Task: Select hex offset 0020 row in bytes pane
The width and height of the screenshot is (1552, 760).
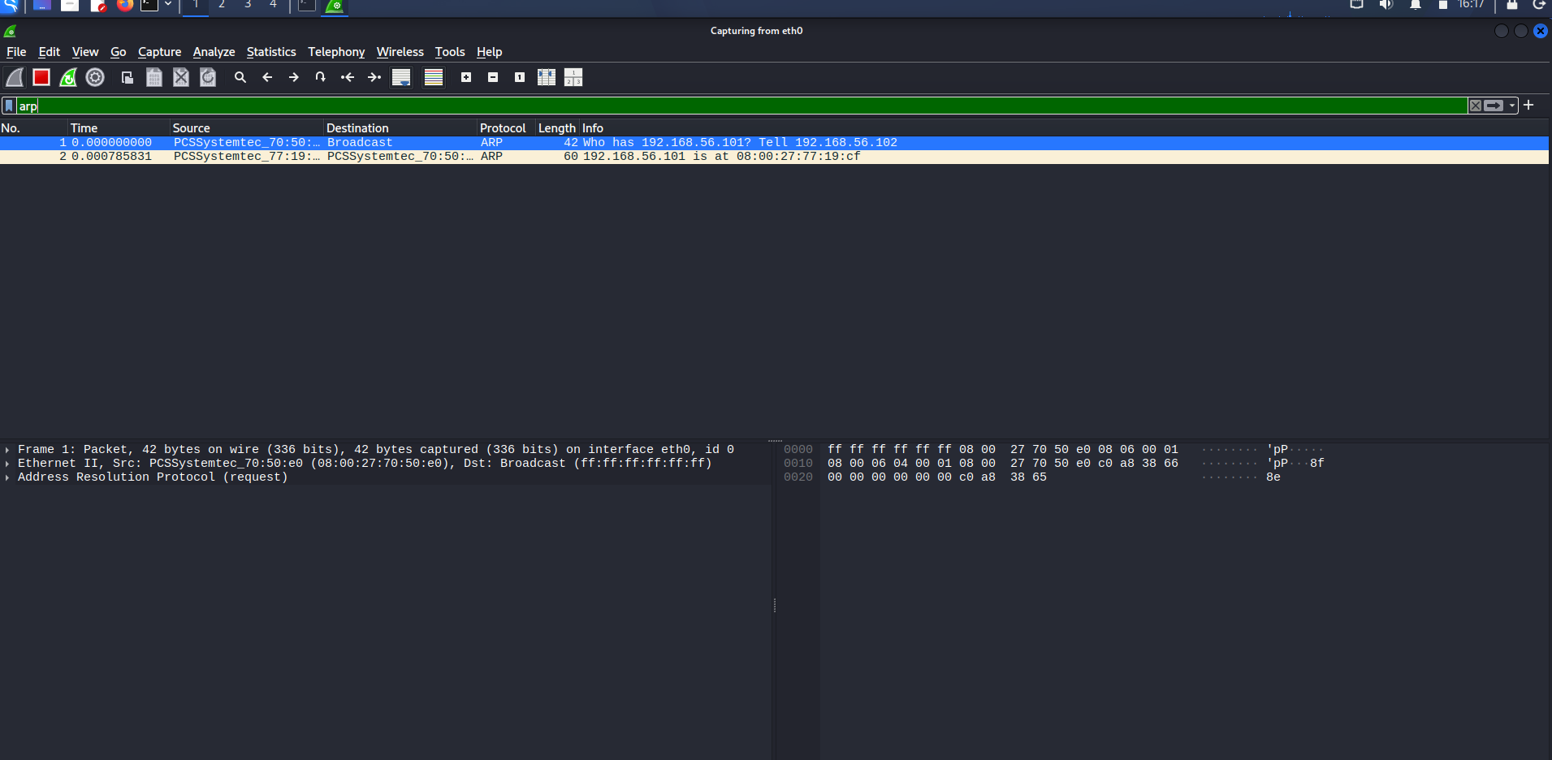Action: tap(1032, 477)
